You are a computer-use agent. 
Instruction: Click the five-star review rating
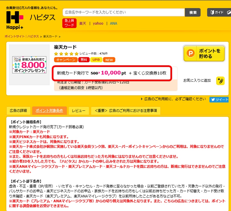click(66, 54)
